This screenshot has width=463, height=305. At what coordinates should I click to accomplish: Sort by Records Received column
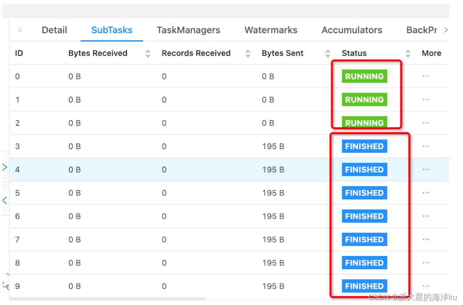coord(248,53)
